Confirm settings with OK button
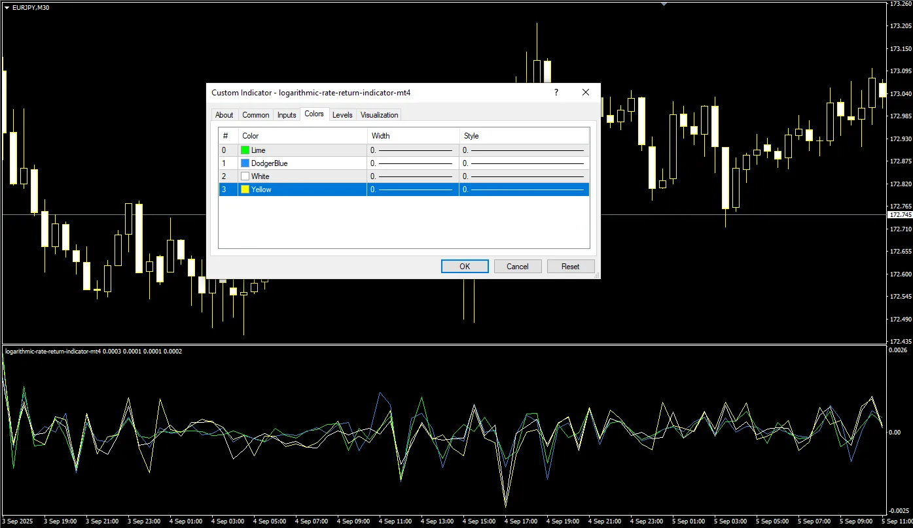Screen dimensions: 913x528 [465, 267]
